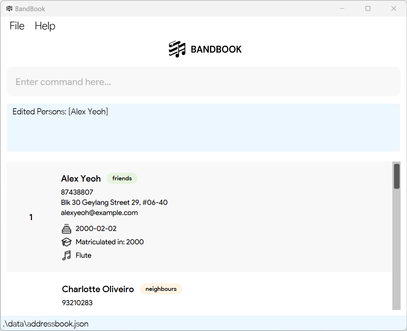Click the friends tag on Alex Yeoh

pyautogui.click(x=122, y=178)
